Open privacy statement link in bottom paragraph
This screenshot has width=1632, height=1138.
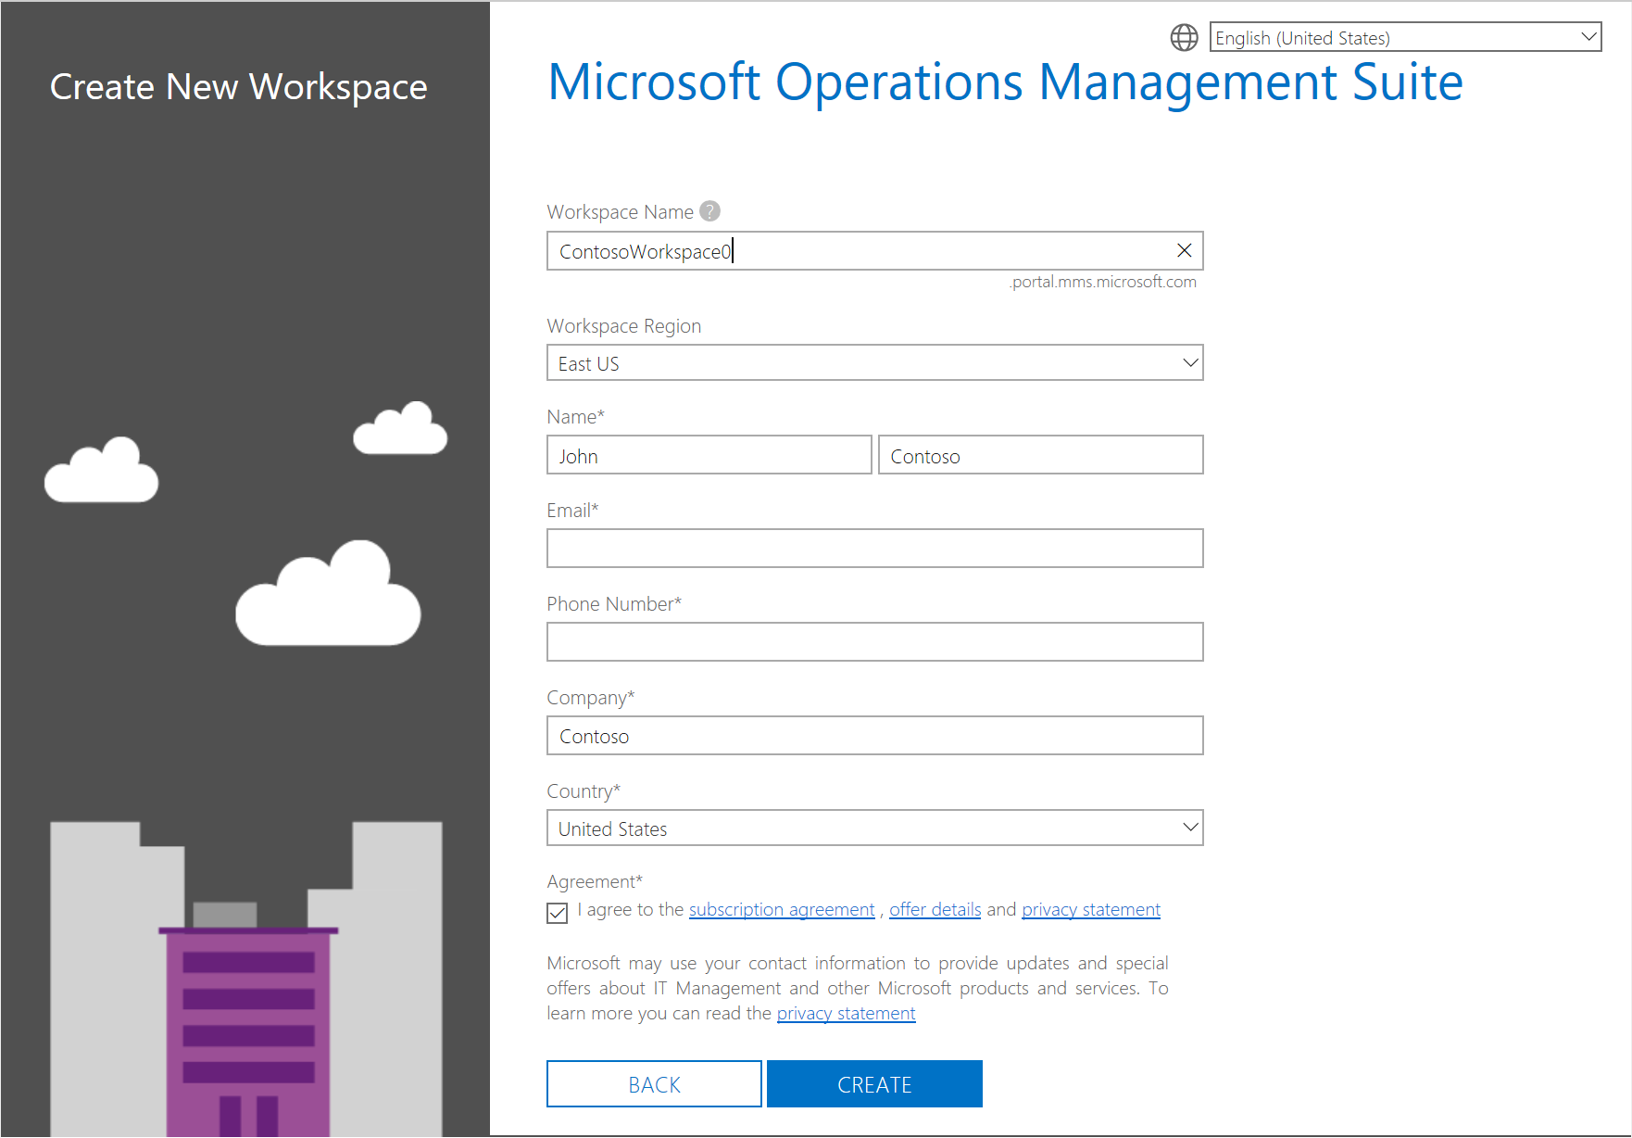(846, 1014)
